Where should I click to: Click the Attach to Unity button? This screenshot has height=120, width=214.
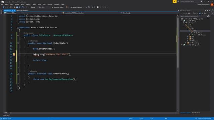58,7
